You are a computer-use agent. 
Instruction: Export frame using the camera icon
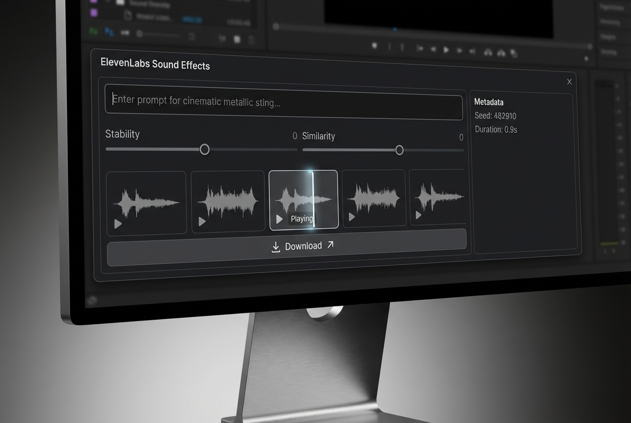(x=514, y=53)
